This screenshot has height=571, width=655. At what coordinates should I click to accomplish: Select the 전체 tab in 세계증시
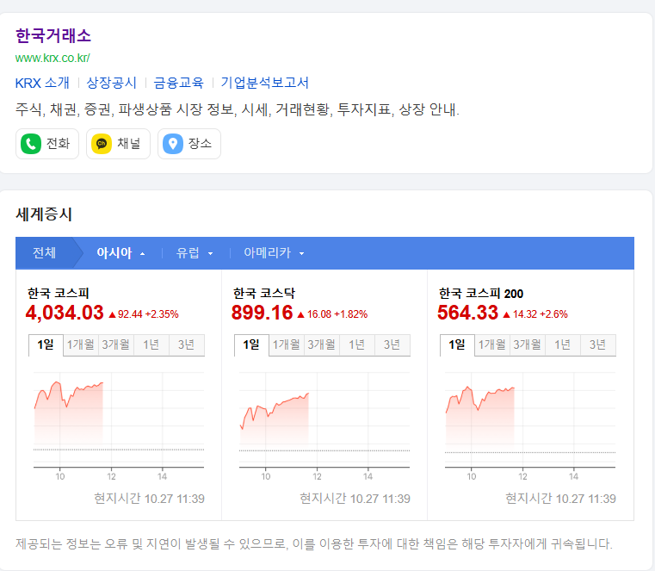point(44,253)
